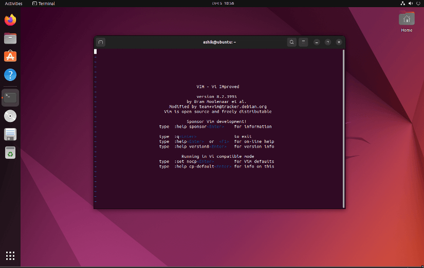Open the Activities overview
This screenshot has height=268, width=424.
[13, 4]
